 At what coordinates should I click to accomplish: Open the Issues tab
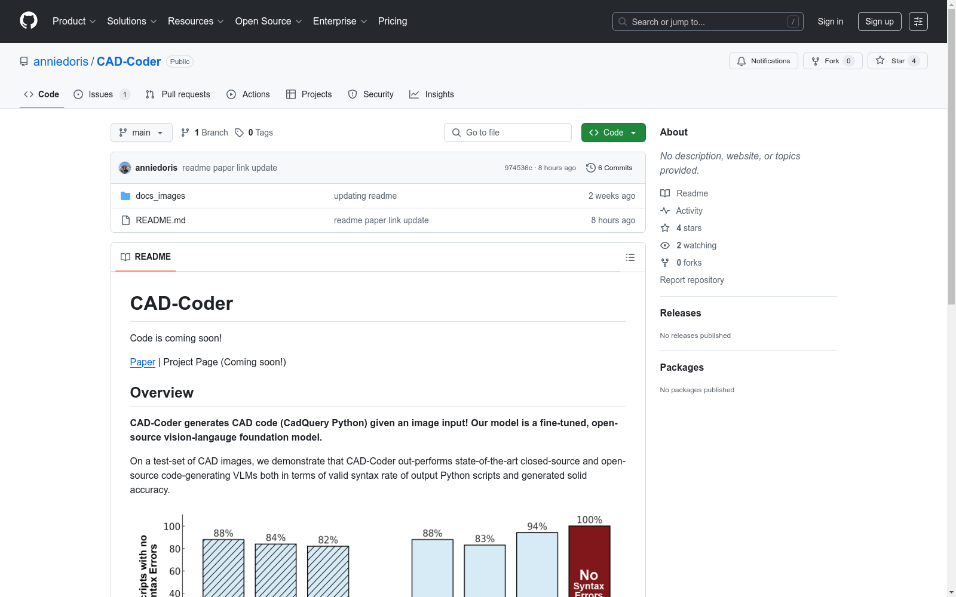click(101, 94)
